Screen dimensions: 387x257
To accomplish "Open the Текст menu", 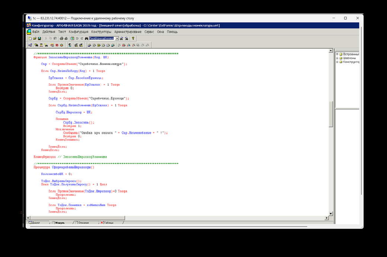I will pyautogui.click(x=62, y=32).
